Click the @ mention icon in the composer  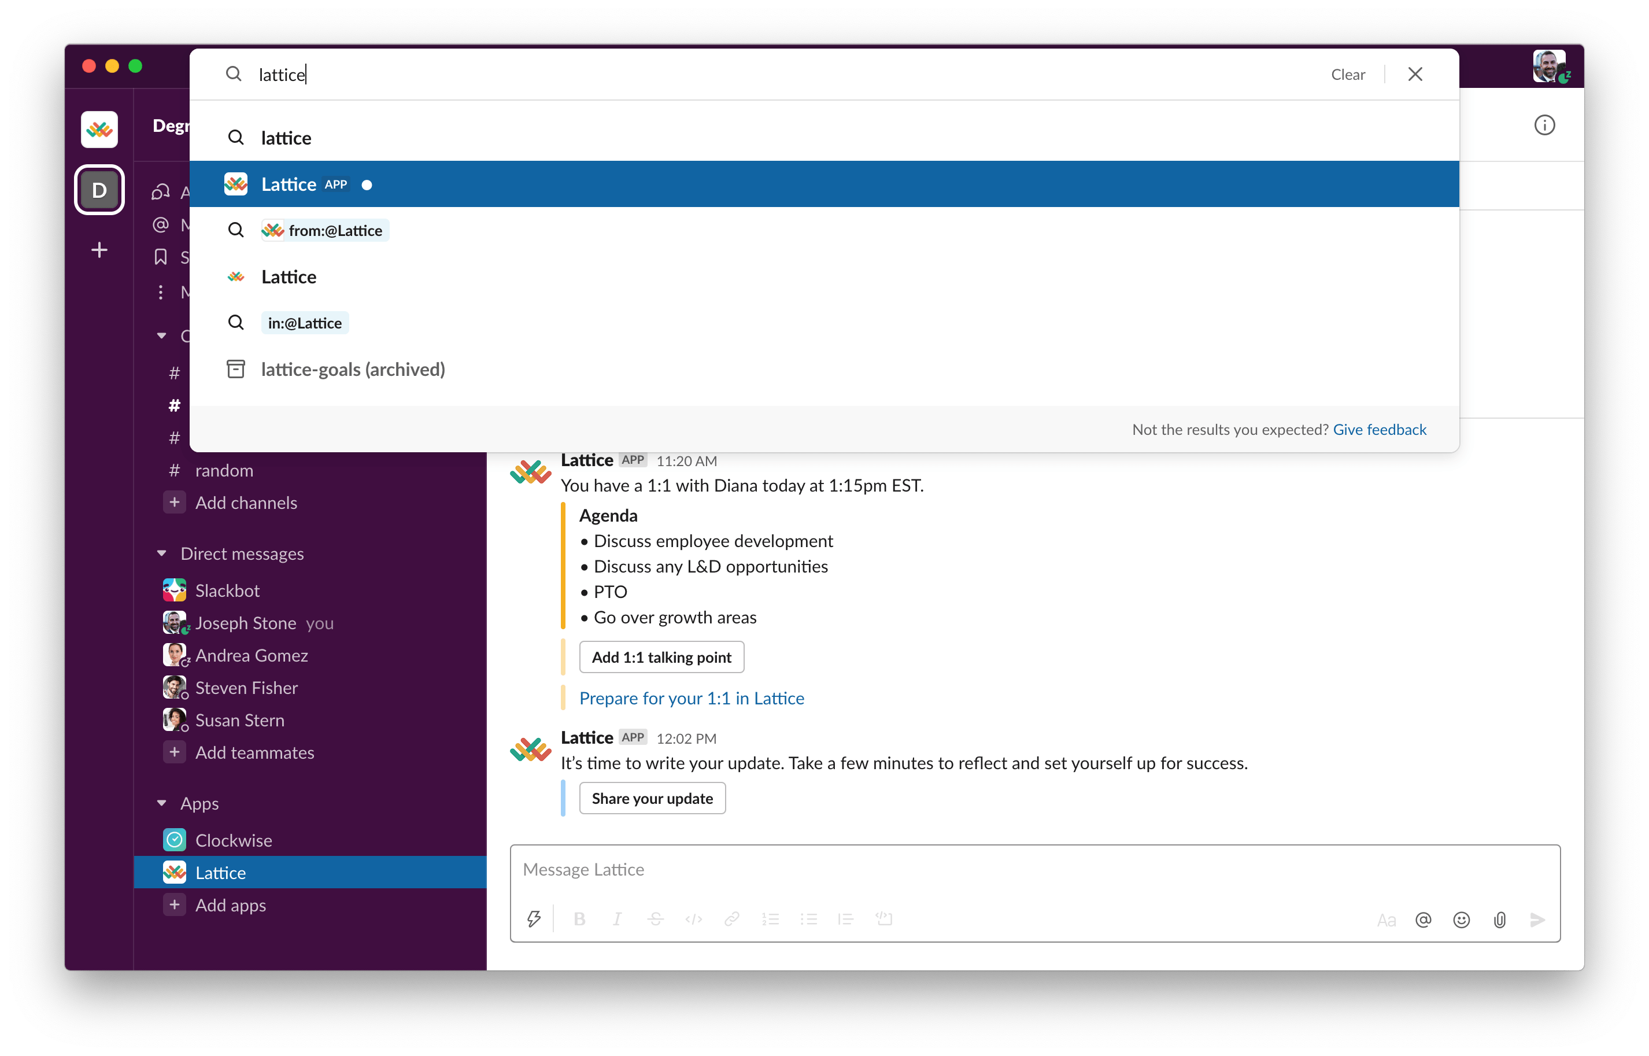point(1424,919)
